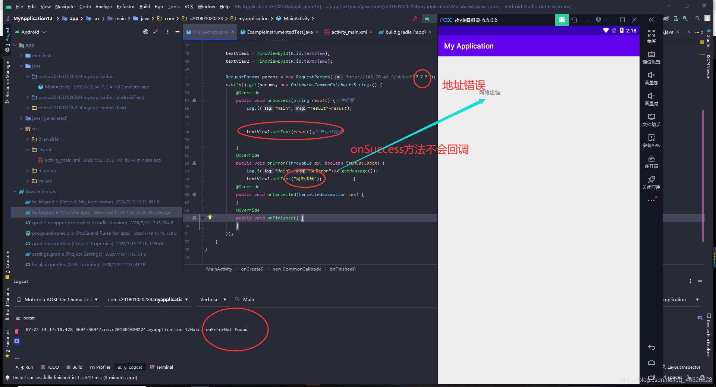Hide the Project tool window
Image resolution: width=716 pixels, height=387 pixels.
(x=178, y=32)
